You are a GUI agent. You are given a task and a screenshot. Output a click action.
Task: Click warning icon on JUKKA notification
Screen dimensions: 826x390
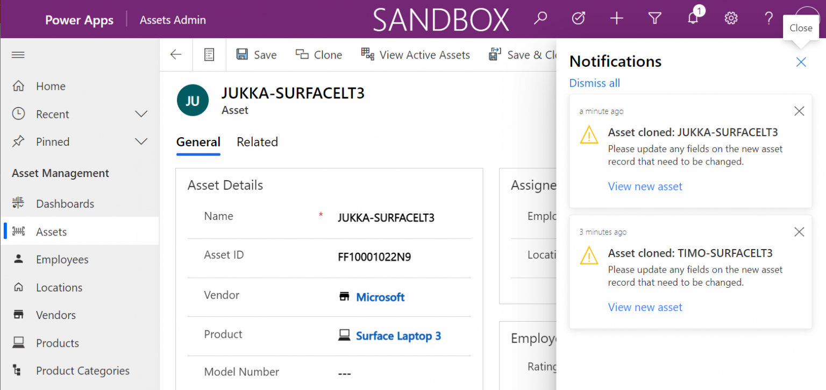589,134
